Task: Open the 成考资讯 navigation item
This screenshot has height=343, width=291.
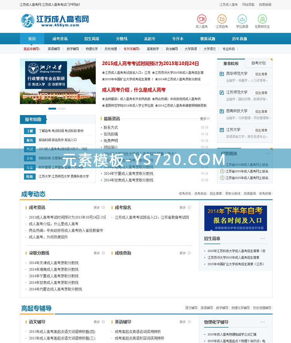Action: pos(60,39)
